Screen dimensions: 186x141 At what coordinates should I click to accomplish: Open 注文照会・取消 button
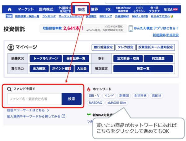(127, 58)
